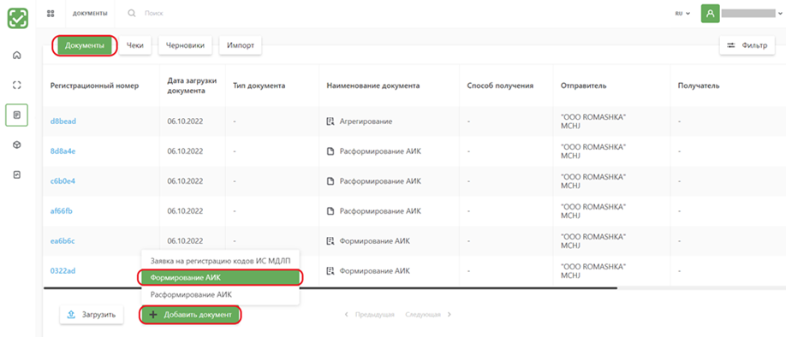The height and width of the screenshot is (337, 786).
Task: Choose Заявка на регистрацию кодов ИС МДЛП
Action: point(221,260)
